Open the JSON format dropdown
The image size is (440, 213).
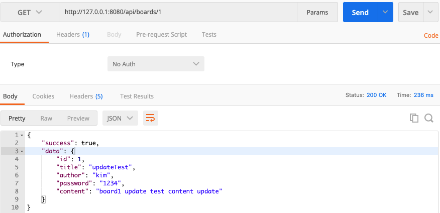[x=120, y=118]
